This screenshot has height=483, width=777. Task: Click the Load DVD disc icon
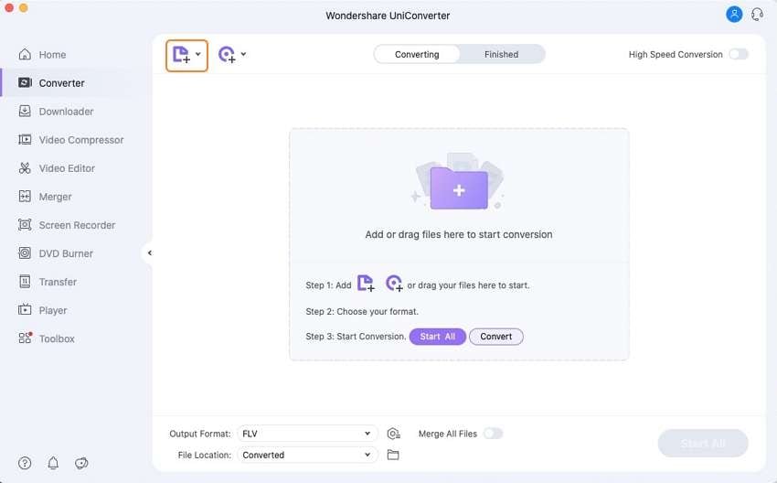pos(227,55)
